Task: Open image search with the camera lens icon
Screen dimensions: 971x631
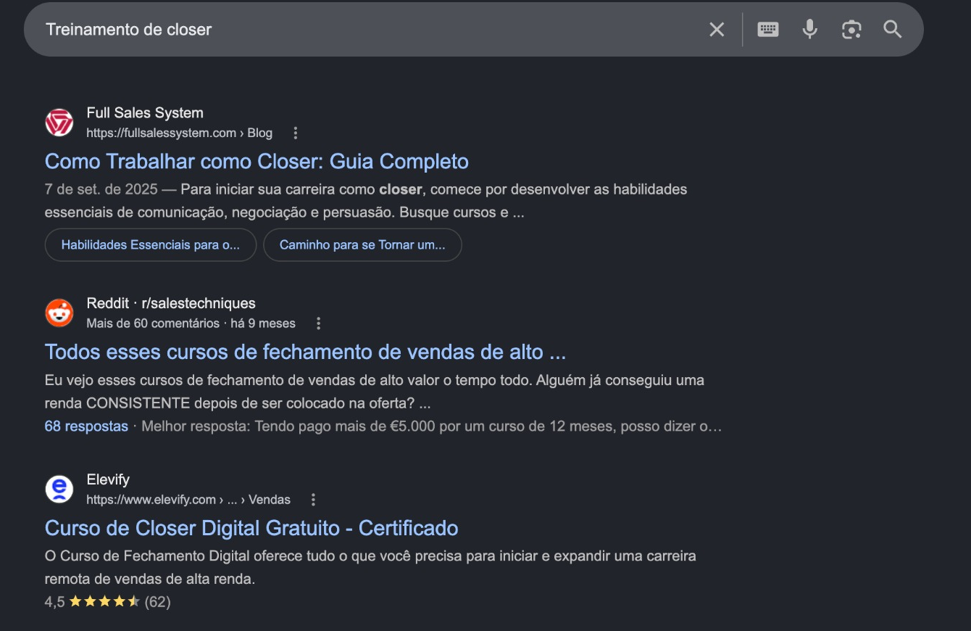Action: 851,30
